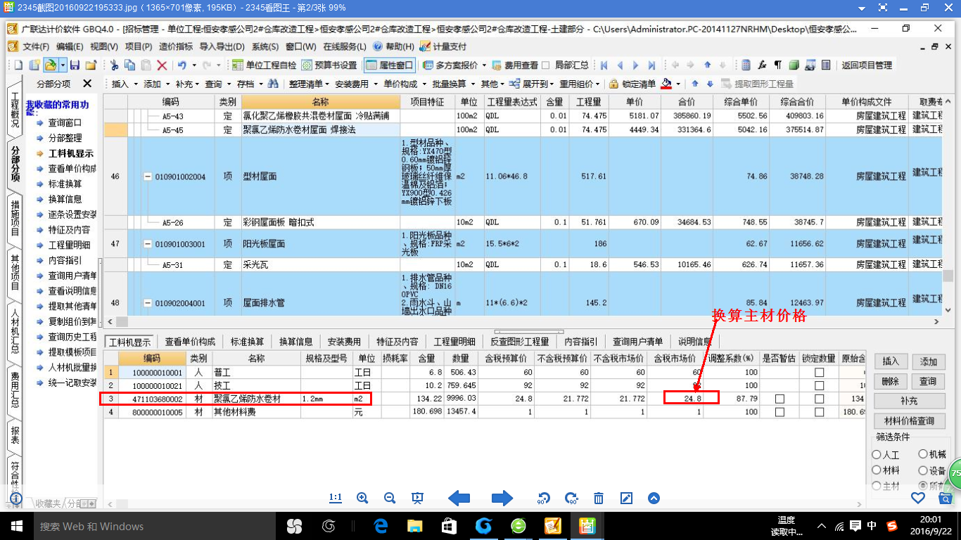Check 锁定数量 box for 聚氯乙烯防水卷材 row

tap(819, 399)
